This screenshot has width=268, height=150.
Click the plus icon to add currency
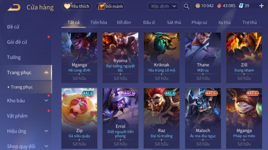(261, 6)
